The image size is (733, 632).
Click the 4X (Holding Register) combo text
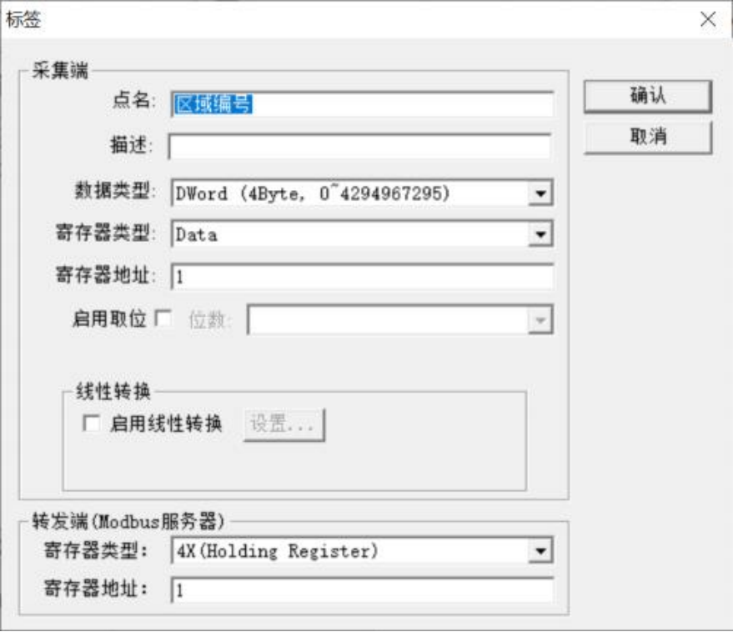[277, 551]
